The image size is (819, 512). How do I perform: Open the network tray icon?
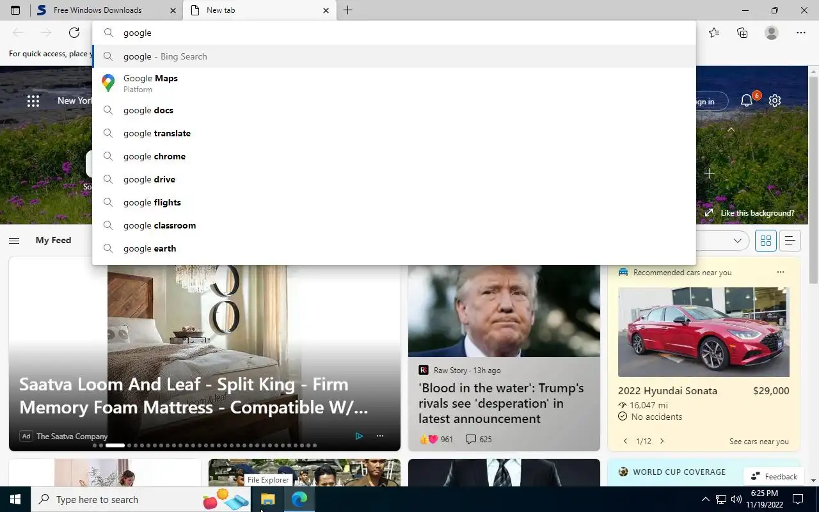[x=721, y=499]
